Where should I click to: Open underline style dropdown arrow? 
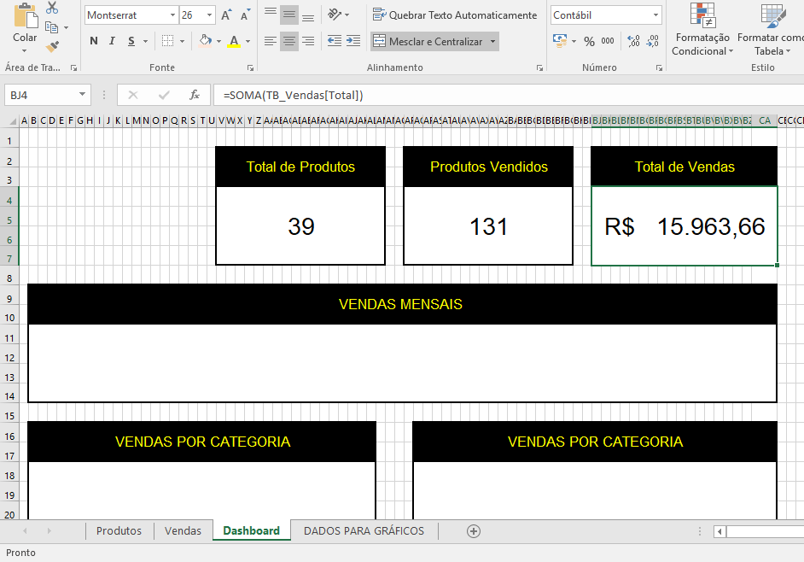[146, 41]
